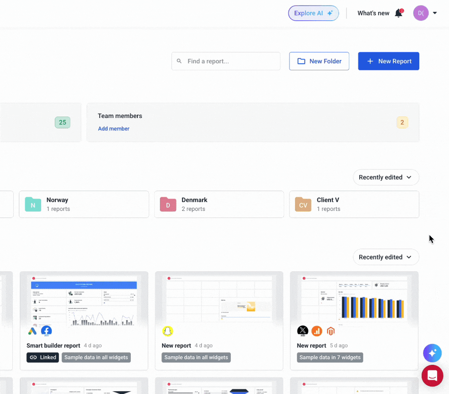Click the floating AI sparkle button
Image resolution: width=449 pixels, height=394 pixels.
[432, 353]
